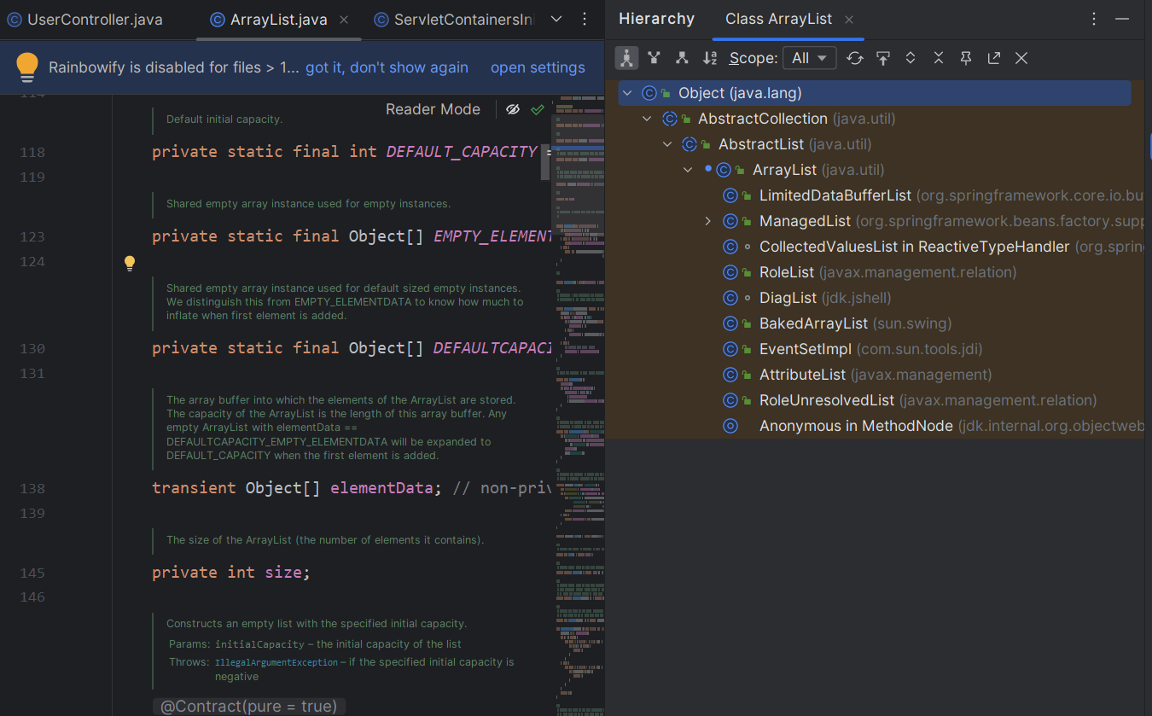The width and height of the screenshot is (1152, 716).
Task: Close the ArrayList.java tab
Action: pyautogui.click(x=344, y=20)
